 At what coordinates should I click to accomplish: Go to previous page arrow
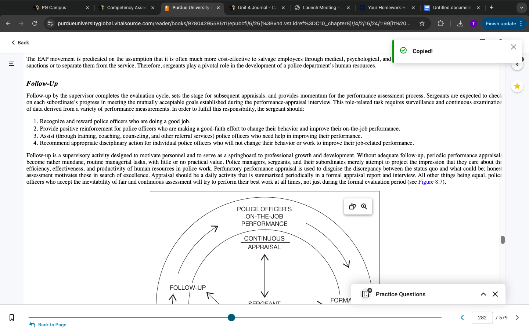(x=462, y=318)
